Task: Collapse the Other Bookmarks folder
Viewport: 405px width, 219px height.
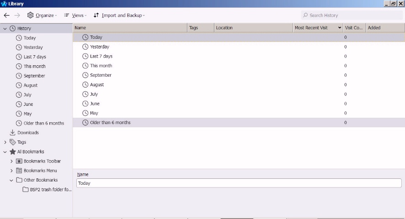Action: [11, 180]
